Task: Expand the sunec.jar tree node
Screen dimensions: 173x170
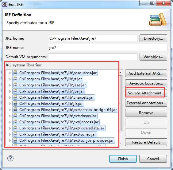Action: point(10,134)
